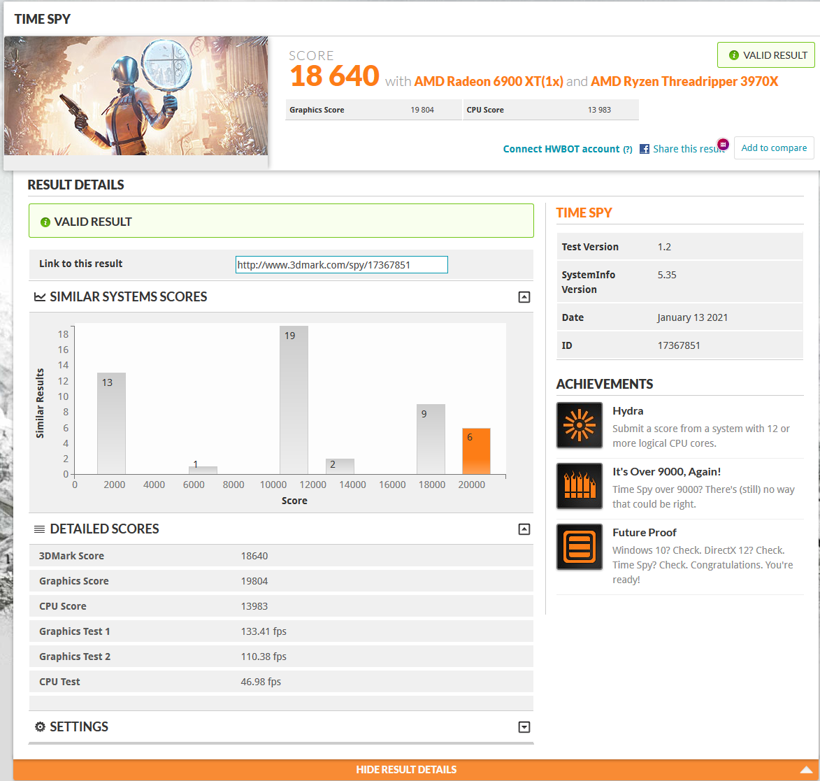The width and height of the screenshot is (820, 781).
Task: Click the chart bar labeled 1
Action: (203, 470)
